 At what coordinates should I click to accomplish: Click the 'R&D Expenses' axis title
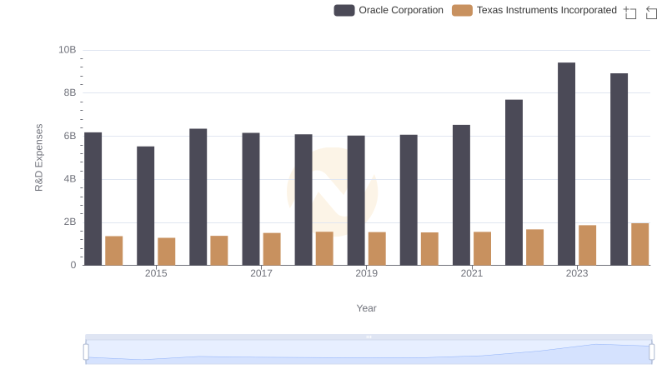(38, 157)
